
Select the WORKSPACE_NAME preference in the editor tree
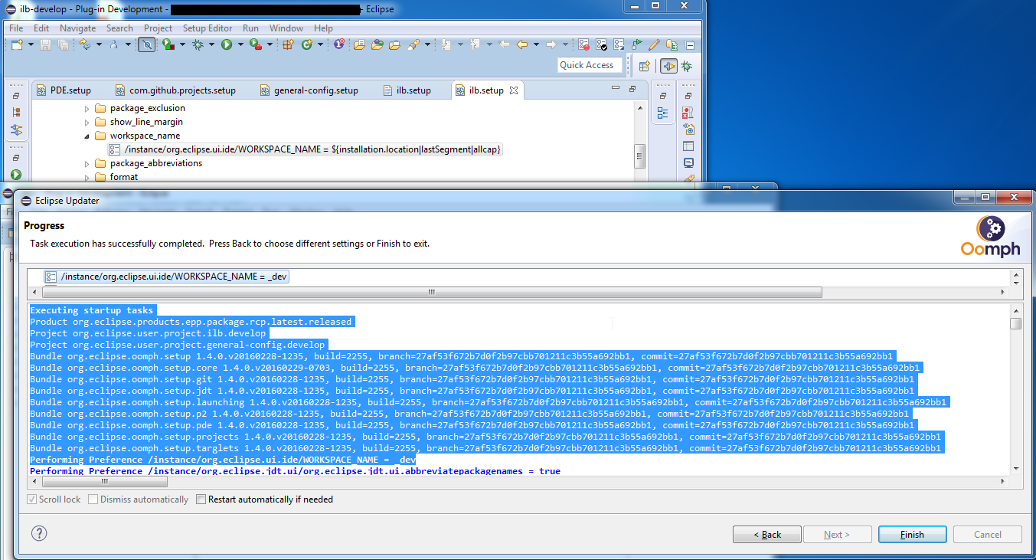(306, 149)
